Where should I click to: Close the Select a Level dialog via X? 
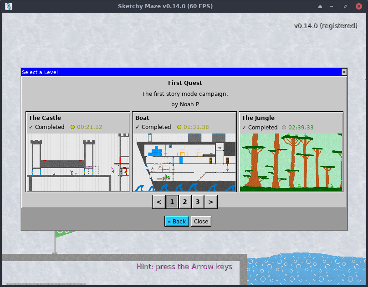click(344, 72)
